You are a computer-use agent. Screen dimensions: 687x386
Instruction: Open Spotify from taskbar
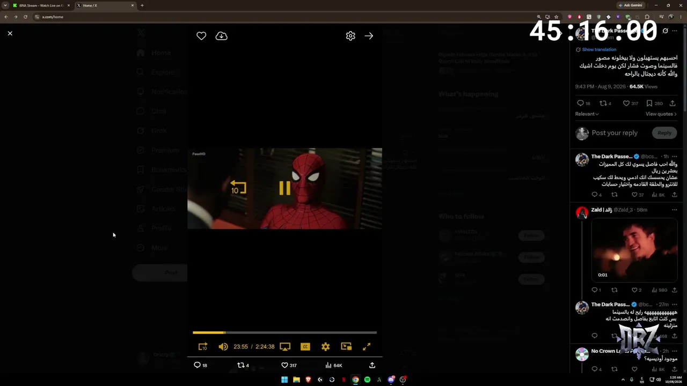(x=367, y=380)
